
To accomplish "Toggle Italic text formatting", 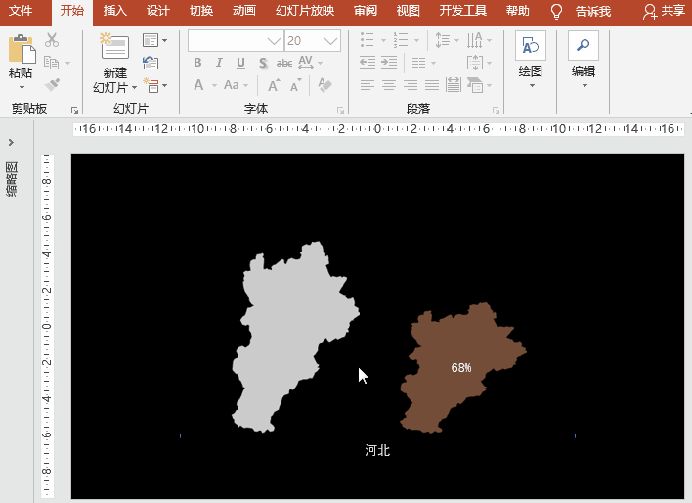I will pos(220,63).
